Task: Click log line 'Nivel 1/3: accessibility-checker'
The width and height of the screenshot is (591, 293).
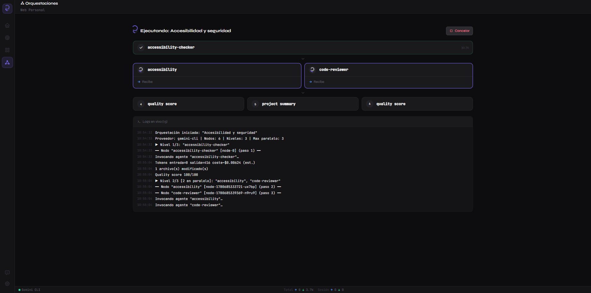Action: (x=192, y=145)
